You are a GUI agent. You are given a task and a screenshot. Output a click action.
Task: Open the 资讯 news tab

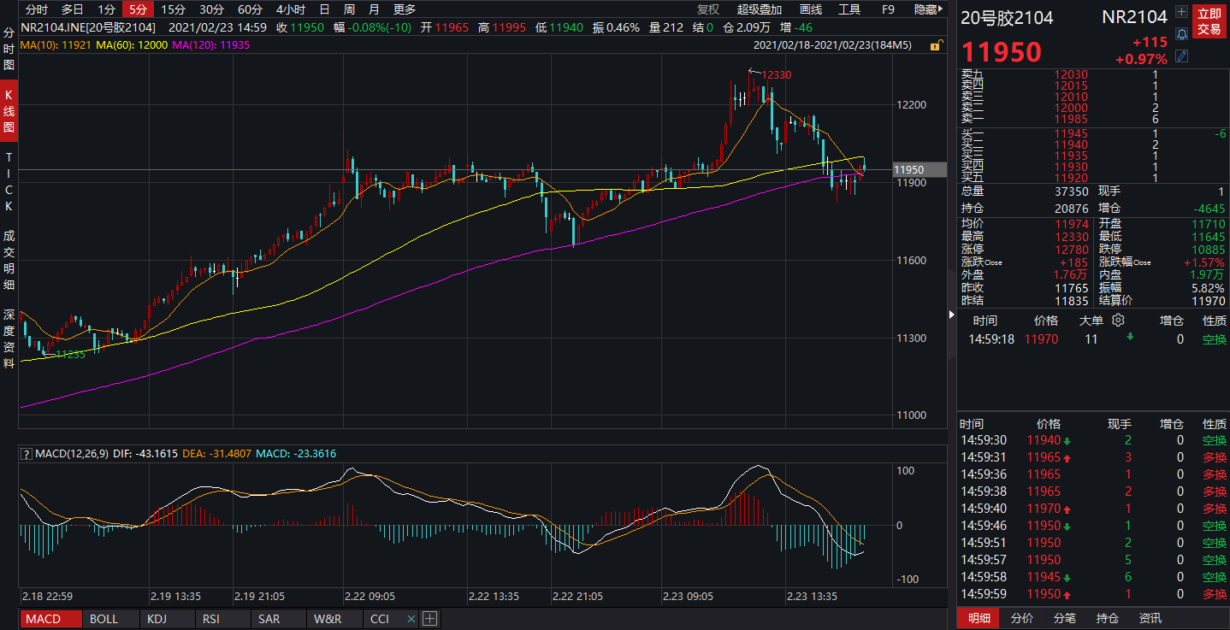[1150, 619]
